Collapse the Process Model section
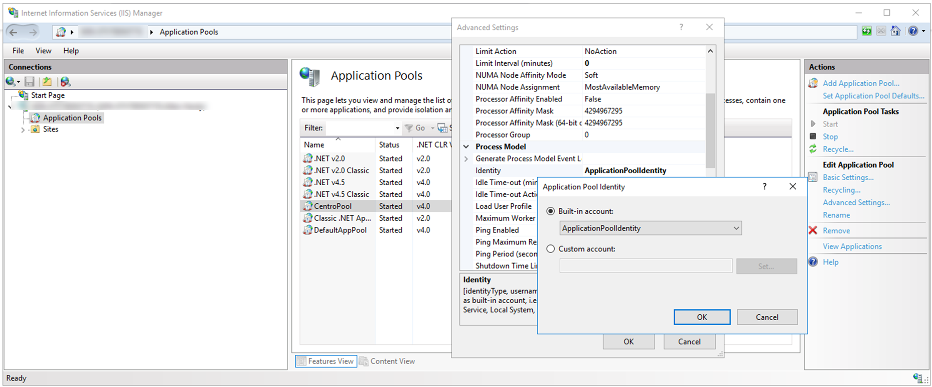 tap(466, 147)
